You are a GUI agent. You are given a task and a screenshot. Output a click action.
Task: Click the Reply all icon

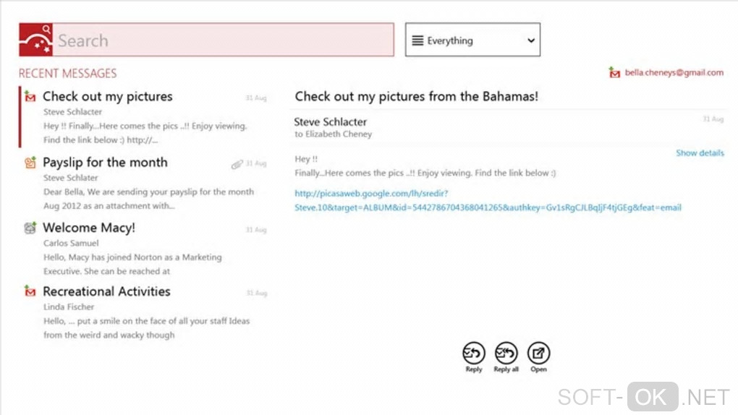[506, 354]
